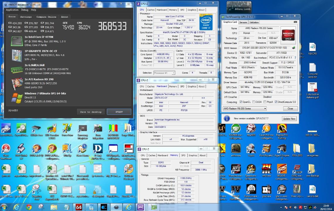Open the Compare Online tab in Aquamark
This screenshot has height=211, width=334.
tap(46, 17)
